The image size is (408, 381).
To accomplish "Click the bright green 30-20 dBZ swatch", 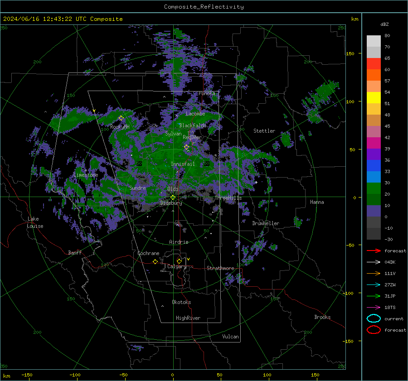I will (x=374, y=188).
